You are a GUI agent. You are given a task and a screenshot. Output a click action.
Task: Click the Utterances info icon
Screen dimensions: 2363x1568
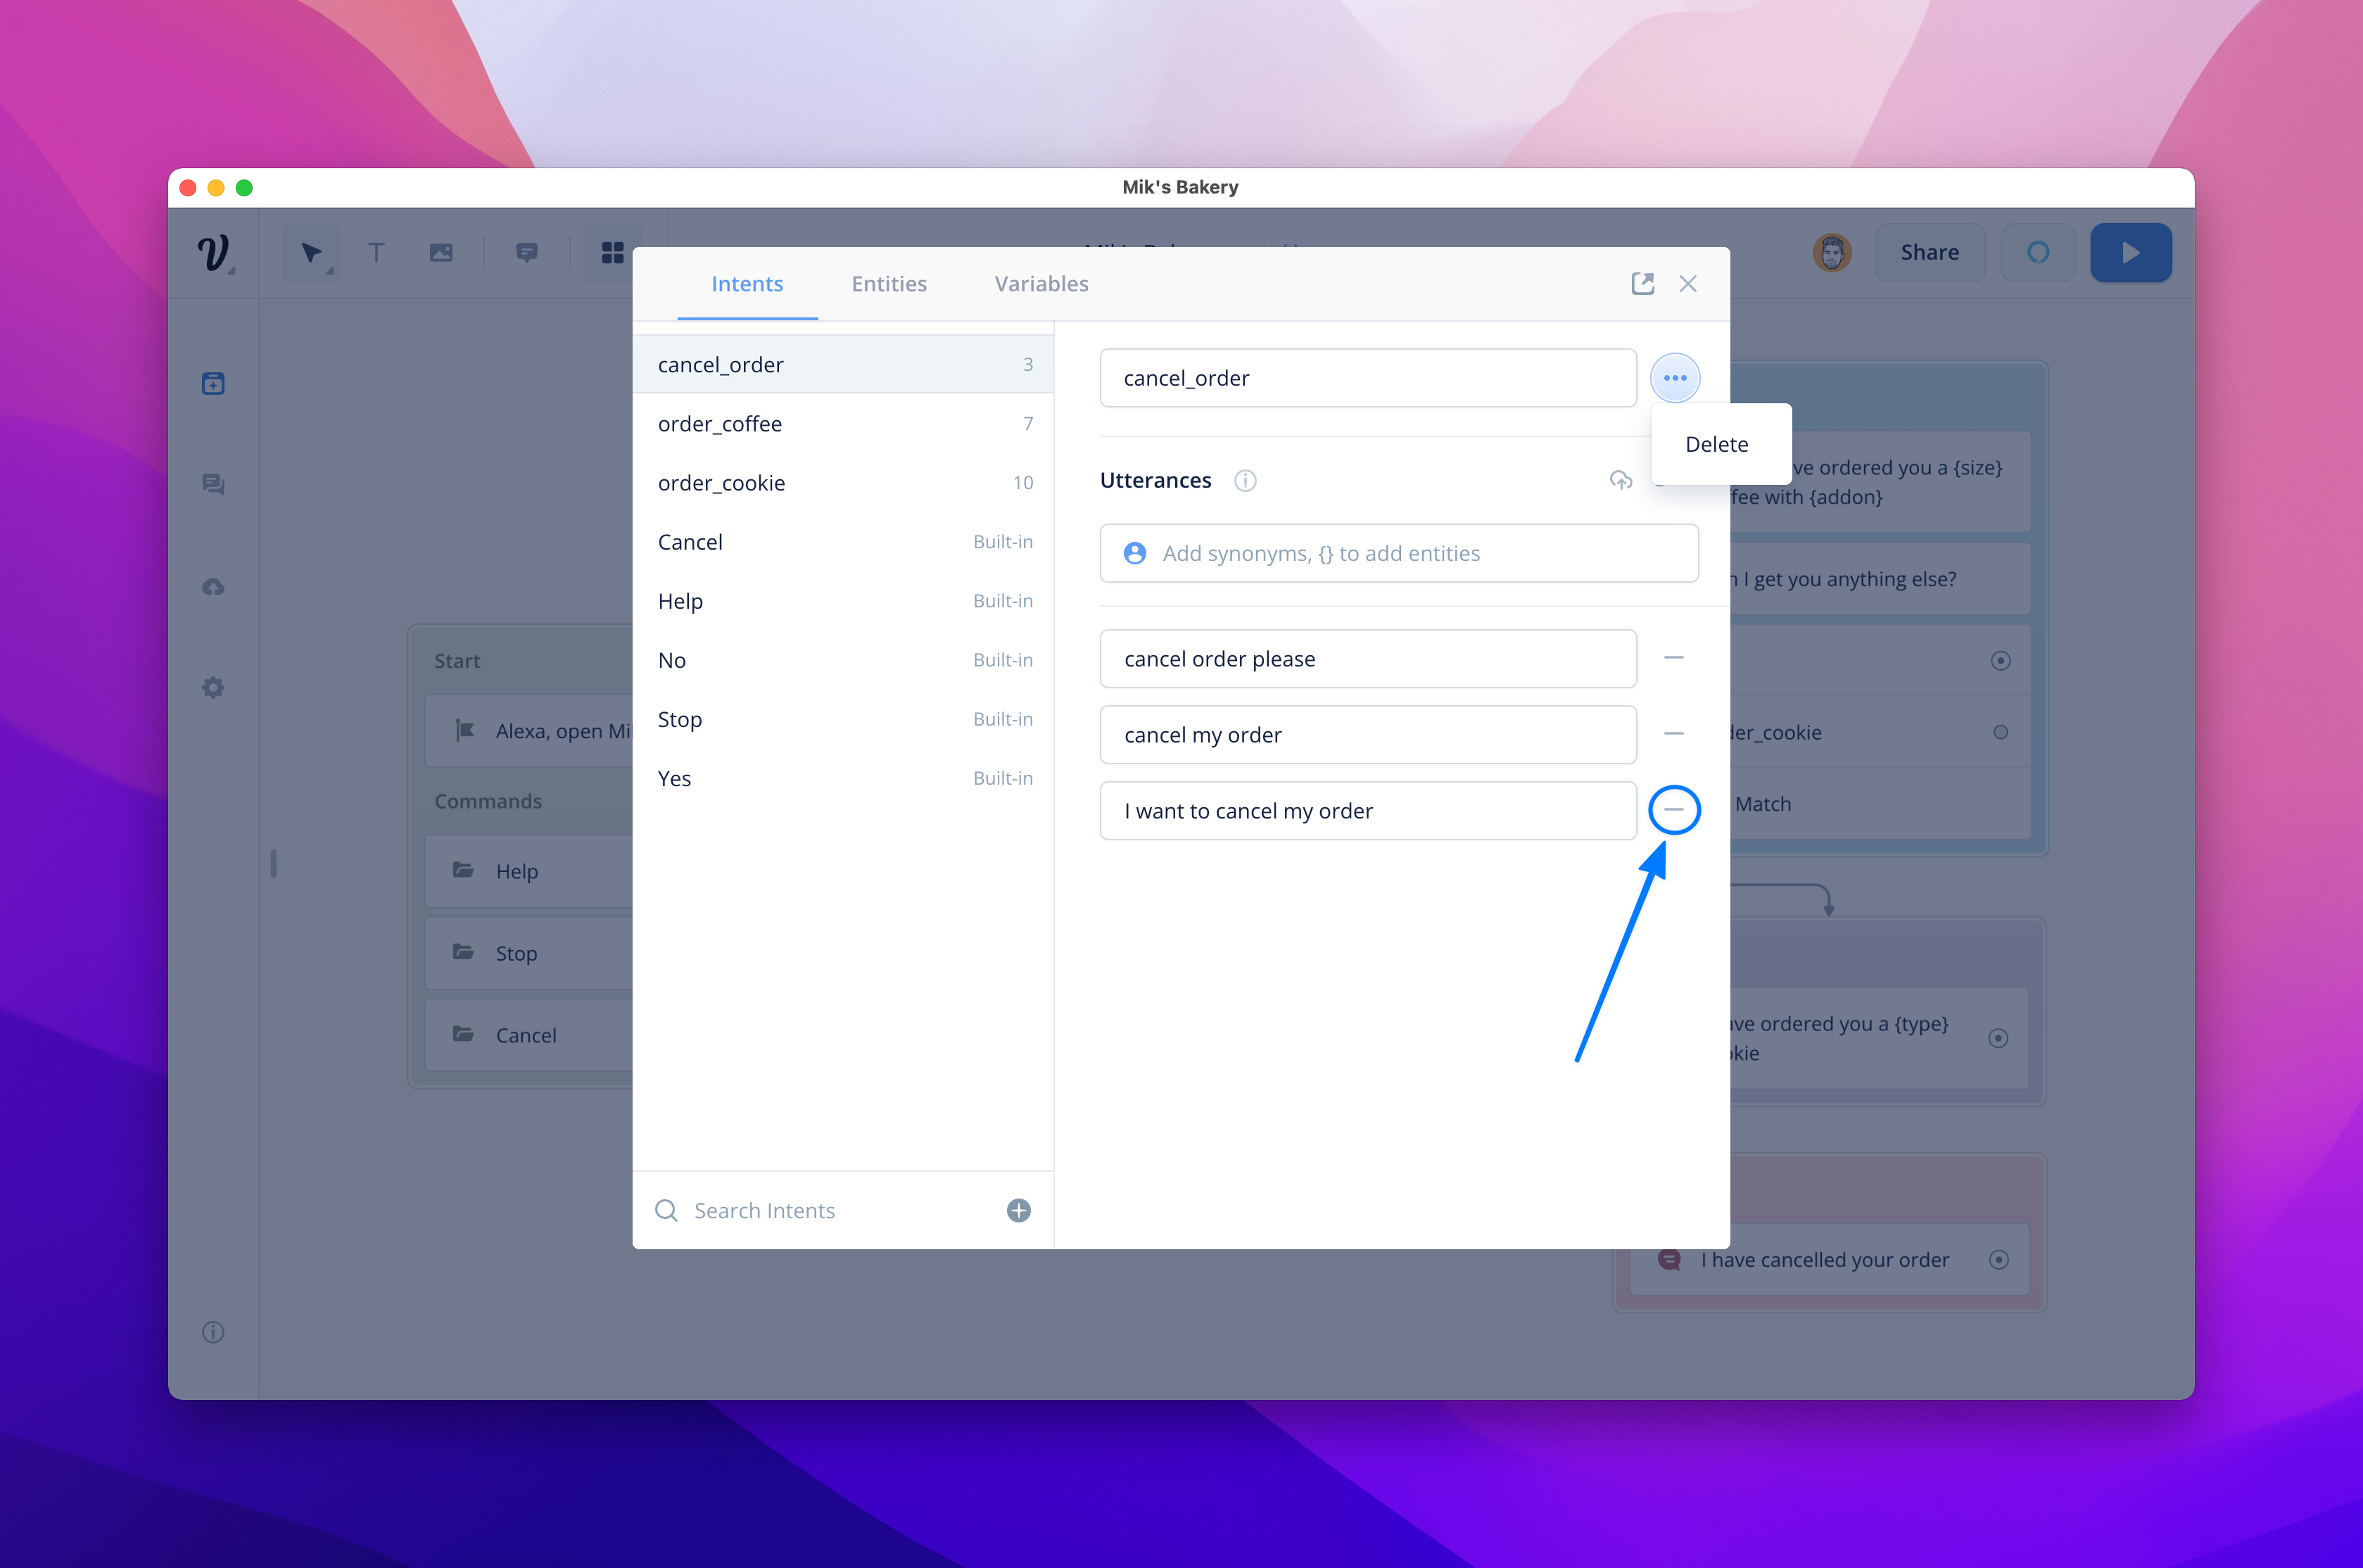coord(1244,481)
